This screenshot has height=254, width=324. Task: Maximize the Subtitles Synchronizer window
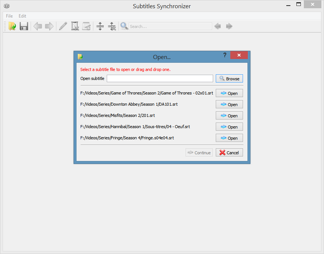(x=298, y=4)
